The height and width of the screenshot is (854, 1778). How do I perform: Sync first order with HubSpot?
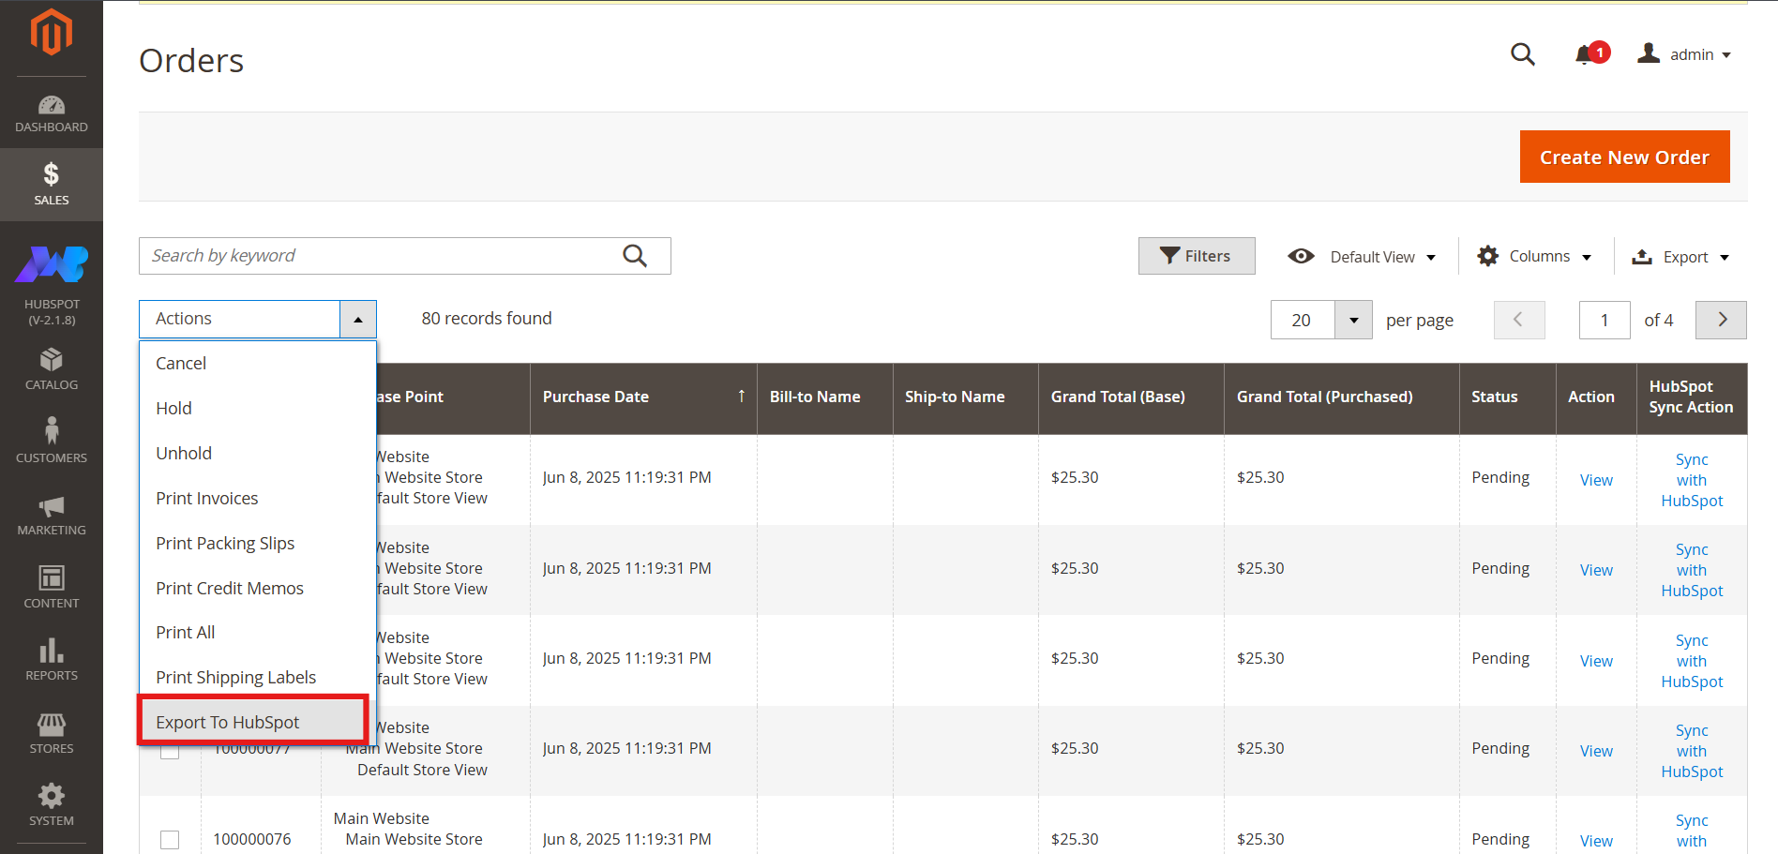point(1692,480)
